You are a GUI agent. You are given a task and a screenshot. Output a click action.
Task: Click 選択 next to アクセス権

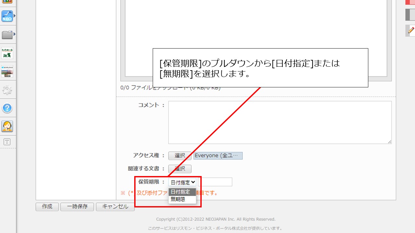pos(180,156)
